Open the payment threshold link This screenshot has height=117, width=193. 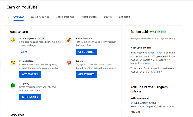click(x=156, y=53)
